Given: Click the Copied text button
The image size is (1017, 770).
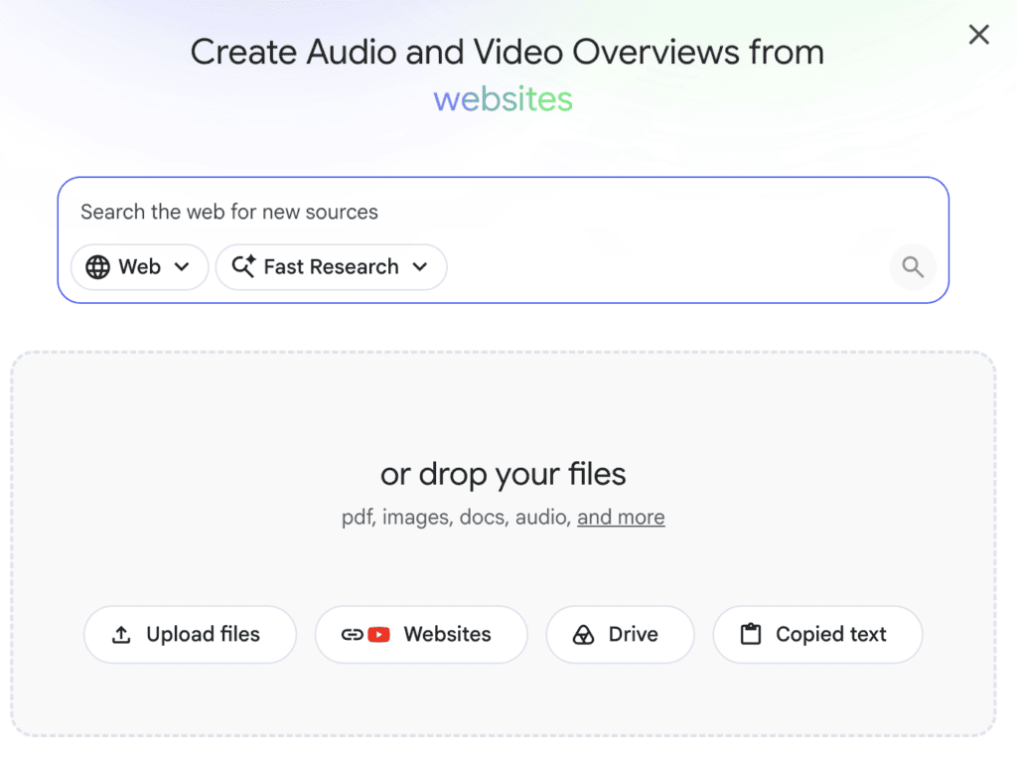Looking at the screenshot, I should [817, 635].
